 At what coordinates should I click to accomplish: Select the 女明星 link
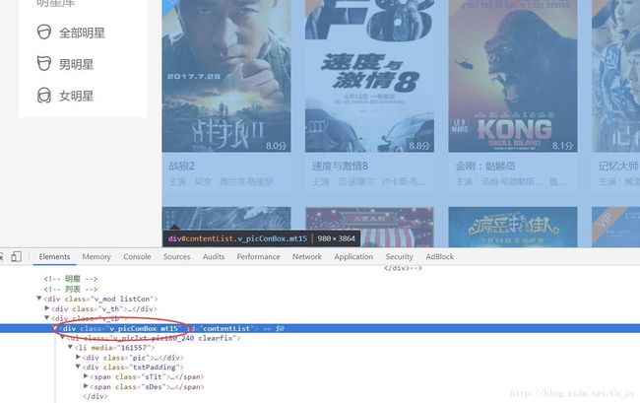point(77,96)
